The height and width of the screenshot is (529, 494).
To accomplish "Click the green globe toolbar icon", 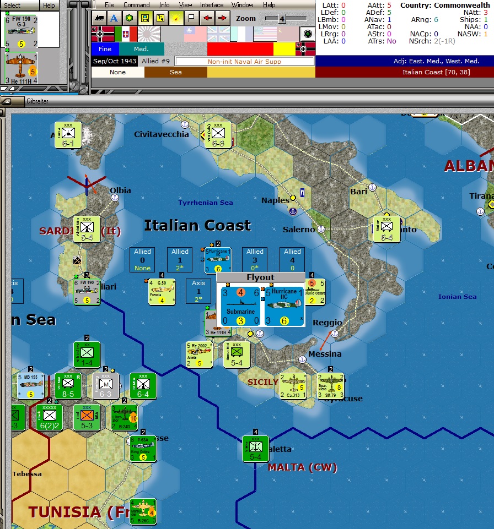I will point(129,18).
